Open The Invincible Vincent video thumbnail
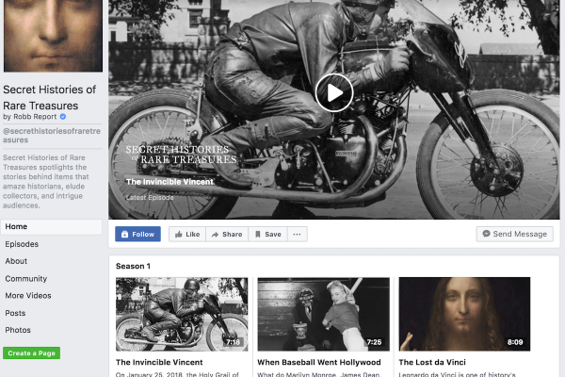This screenshot has height=377, width=565. tap(182, 314)
